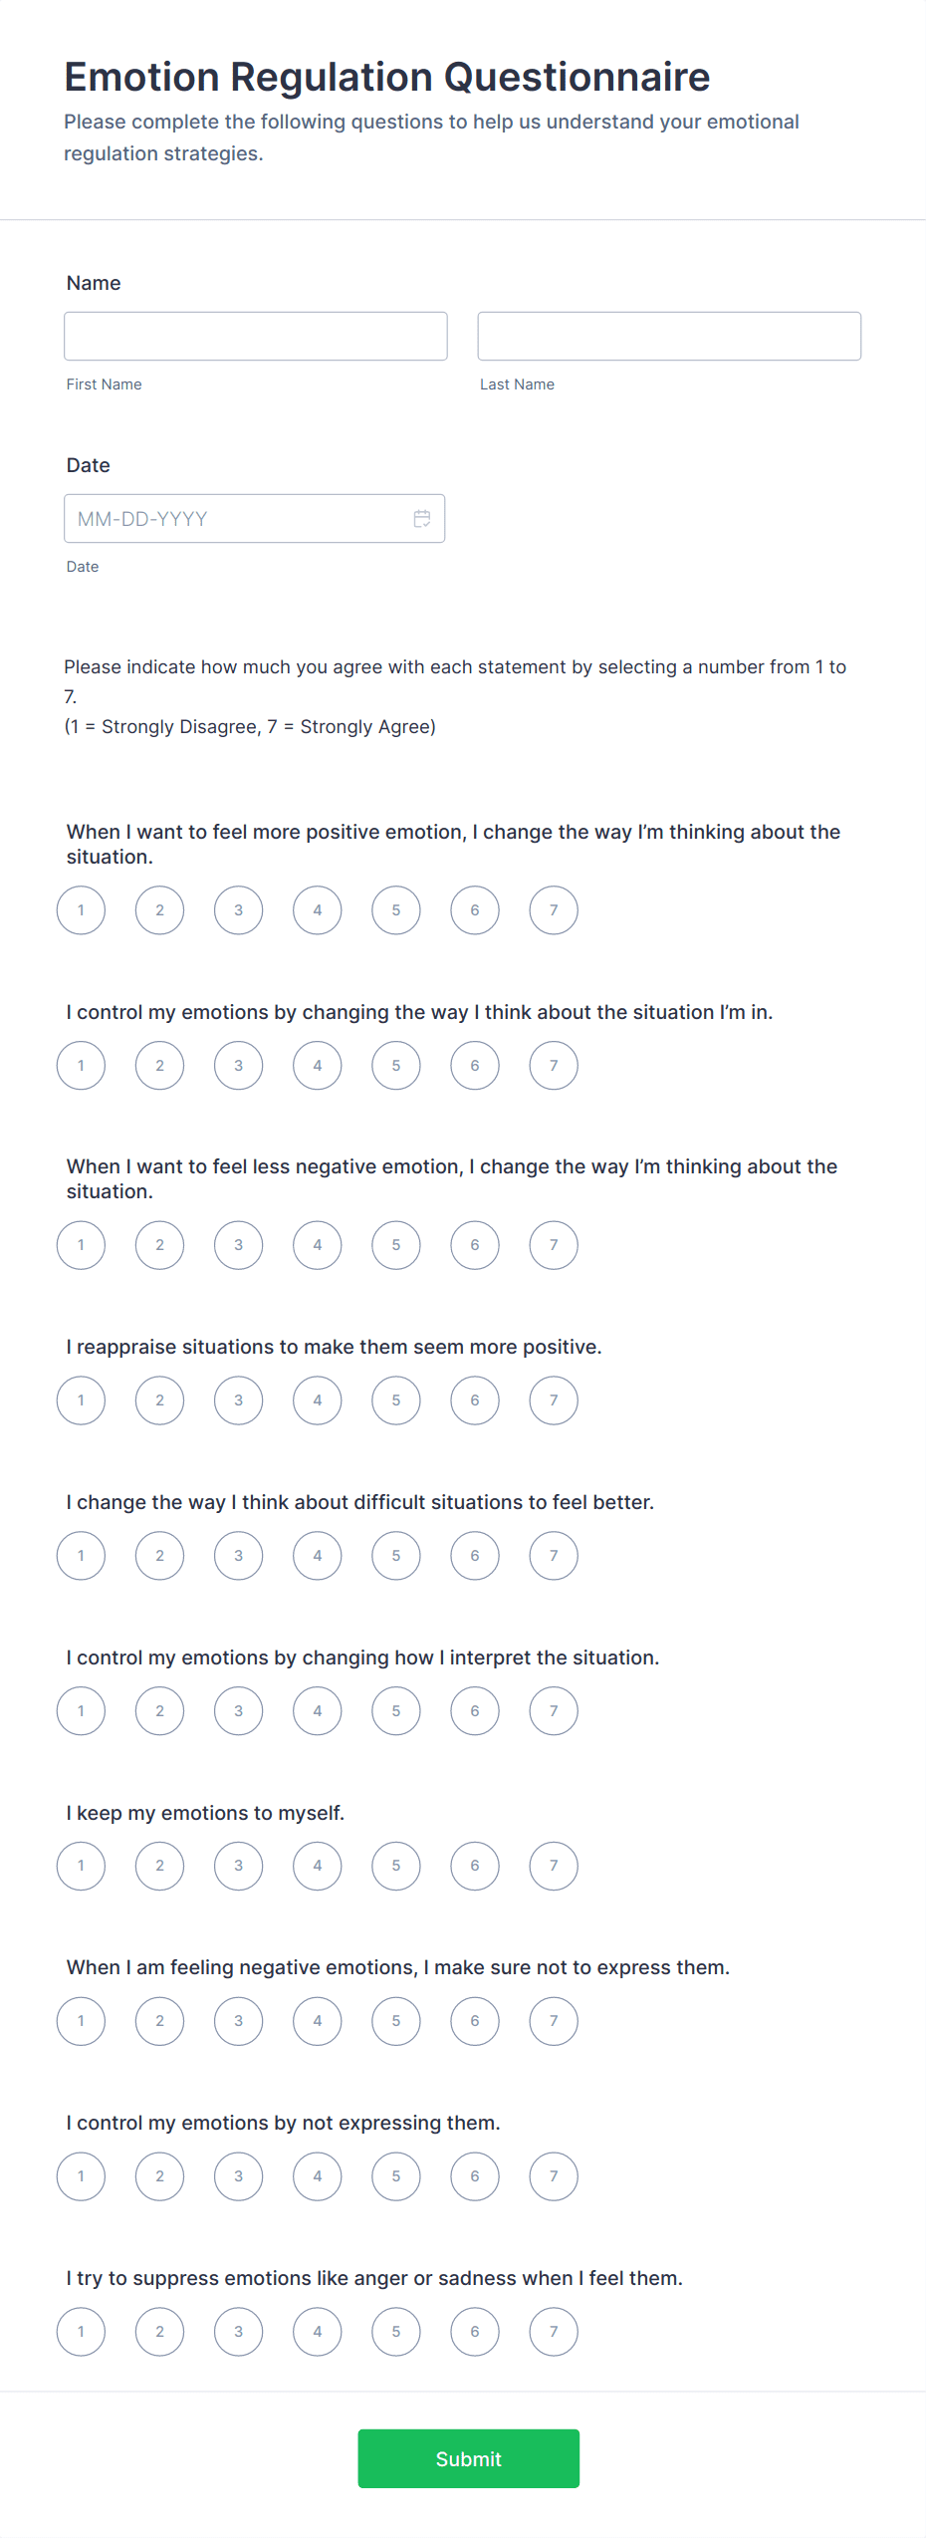
Task: Click the Last Name input field
Action: (669, 336)
